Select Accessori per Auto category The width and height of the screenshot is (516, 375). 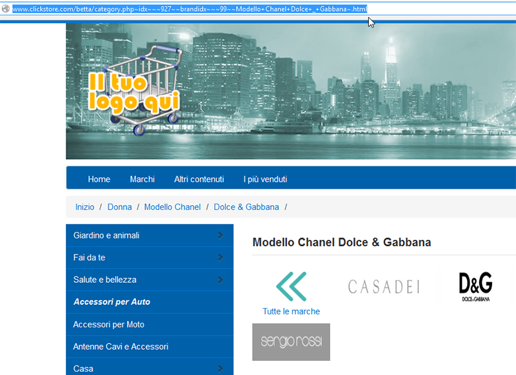click(x=150, y=302)
